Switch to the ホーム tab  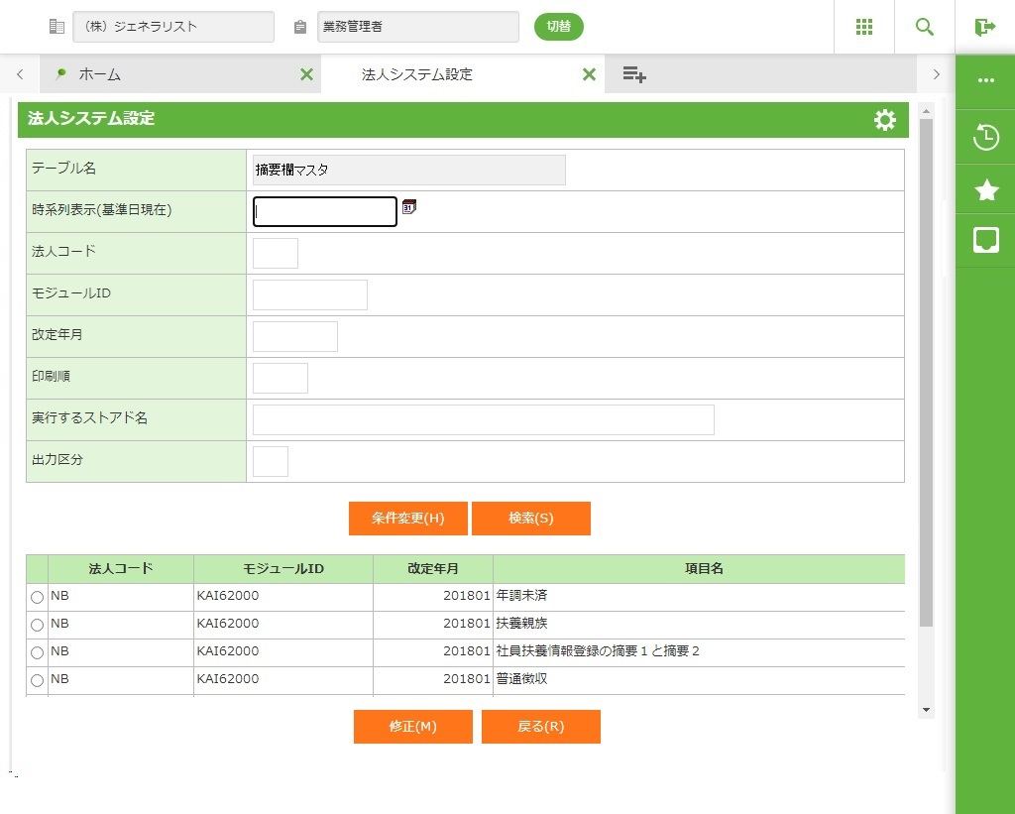pyautogui.click(x=99, y=74)
